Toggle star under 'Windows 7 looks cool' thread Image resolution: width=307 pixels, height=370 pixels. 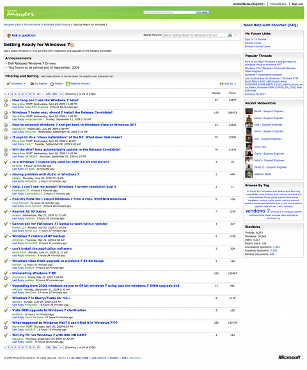tap(6, 117)
